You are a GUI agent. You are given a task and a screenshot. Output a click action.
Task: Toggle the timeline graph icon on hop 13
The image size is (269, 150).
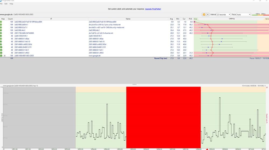5,56
